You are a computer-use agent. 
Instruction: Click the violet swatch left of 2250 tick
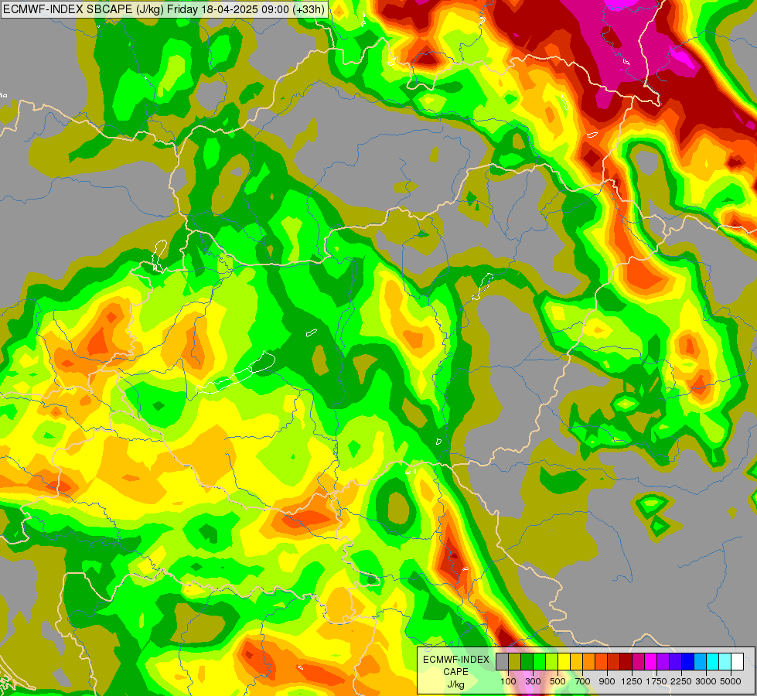pyautogui.click(x=675, y=661)
